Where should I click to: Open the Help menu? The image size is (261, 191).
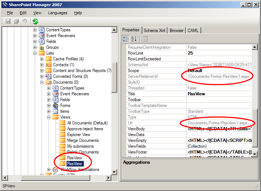click(x=78, y=13)
